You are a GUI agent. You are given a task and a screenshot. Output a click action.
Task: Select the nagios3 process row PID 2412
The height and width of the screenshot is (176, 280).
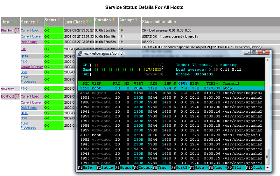coord(171,93)
